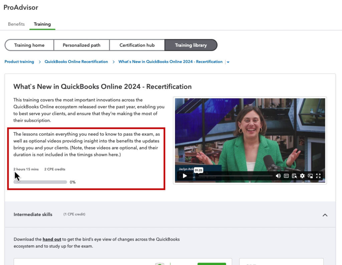Image resolution: width=342 pixels, height=265 pixels.
Task: Download the hand out link
Action: pos(52,239)
